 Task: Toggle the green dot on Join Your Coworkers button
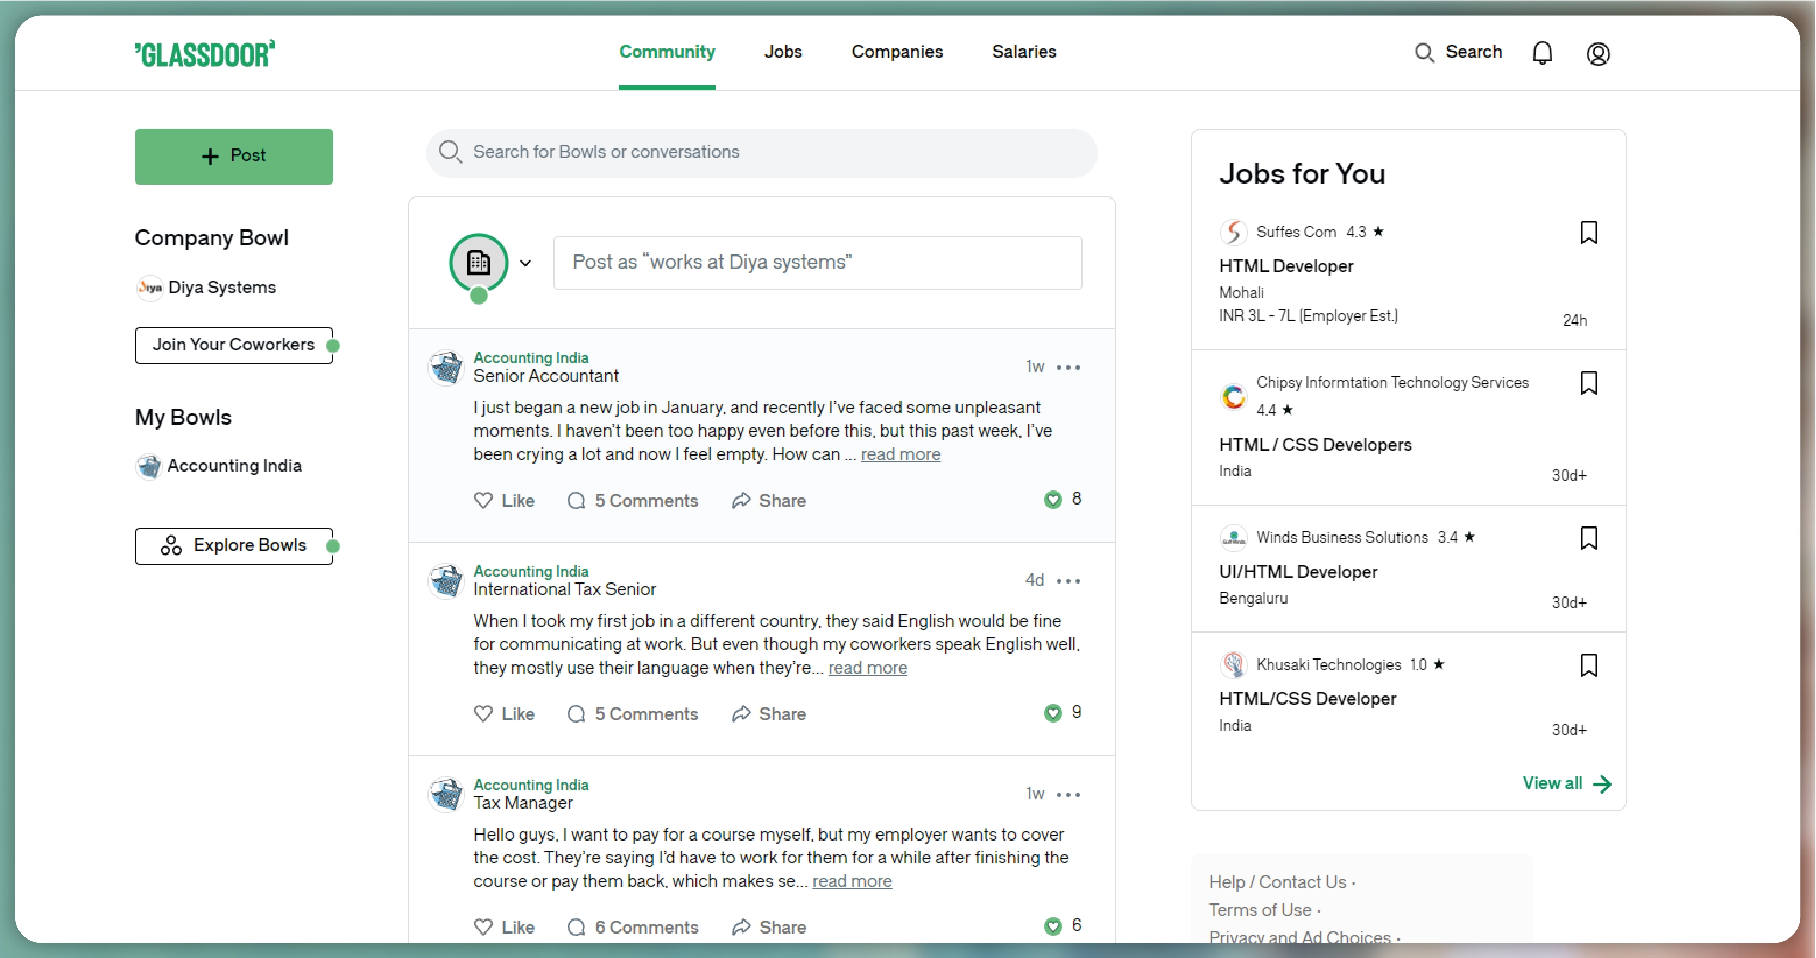[334, 346]
